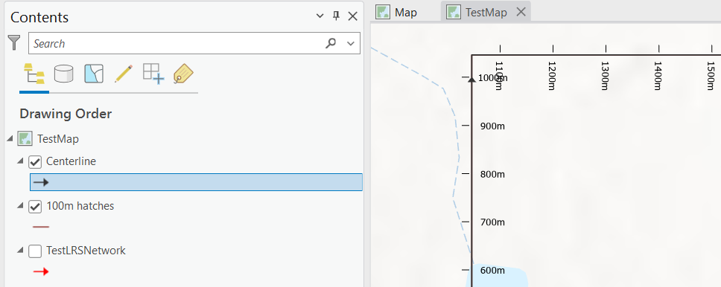Select the TestMap view tab

486,13
